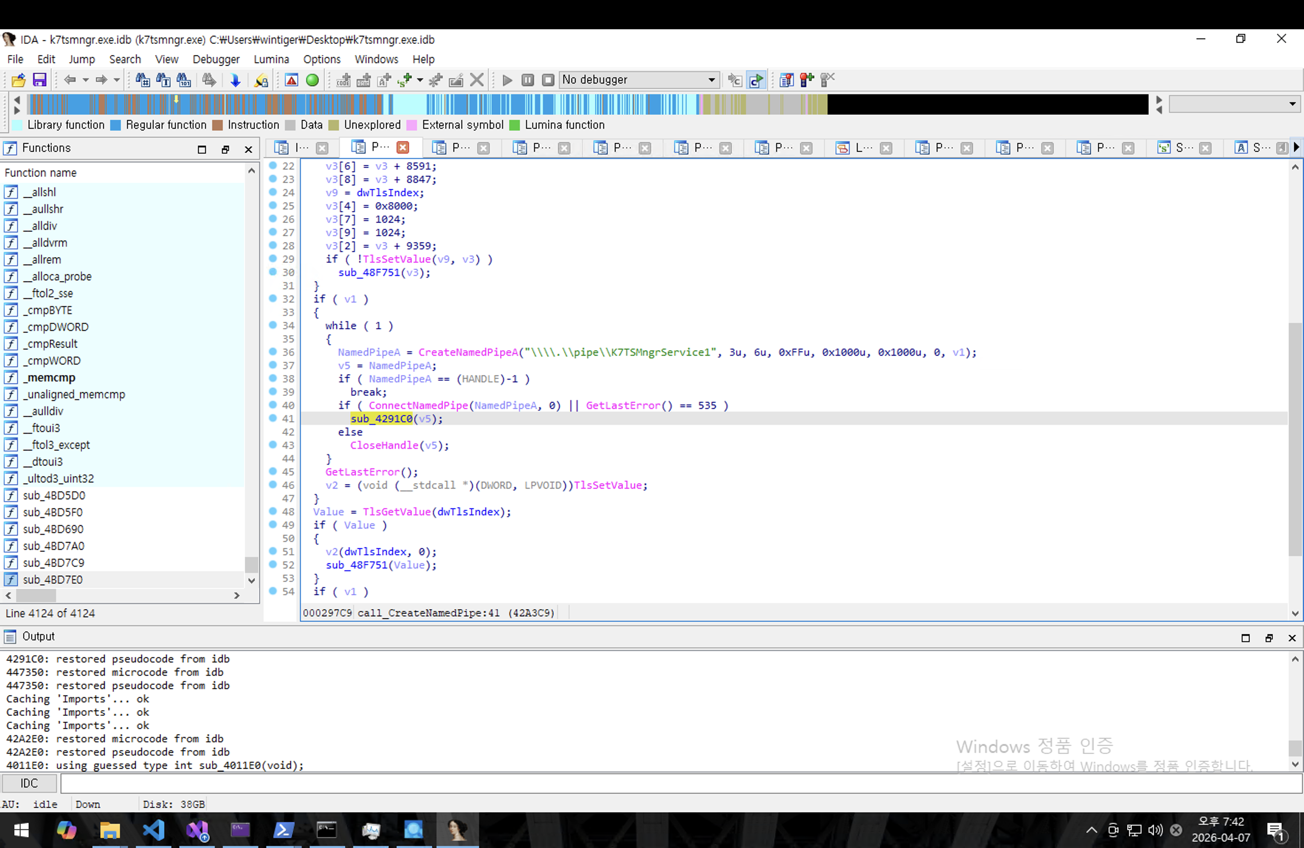Viewport: 1304px width, 848px height.
Task: Open the Lumina menu
Action: pyautogui.click(x=271, y=59)
